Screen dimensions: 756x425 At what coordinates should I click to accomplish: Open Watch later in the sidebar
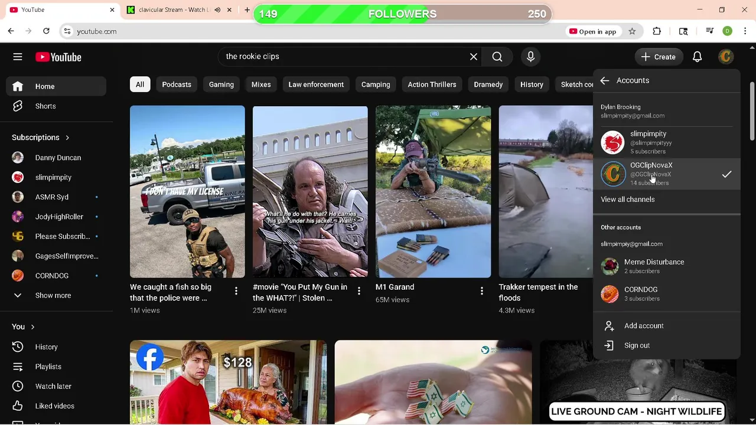tap(57, 386)
